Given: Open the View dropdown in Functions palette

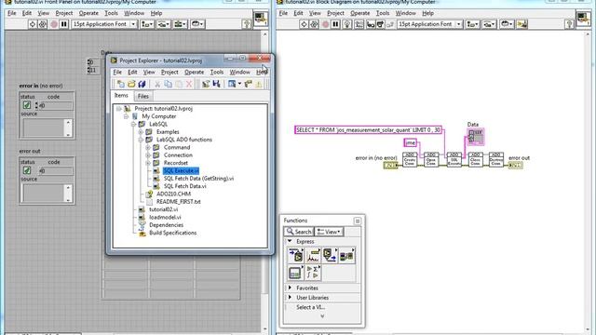Looking at the screenshot, I should point(329,232).
